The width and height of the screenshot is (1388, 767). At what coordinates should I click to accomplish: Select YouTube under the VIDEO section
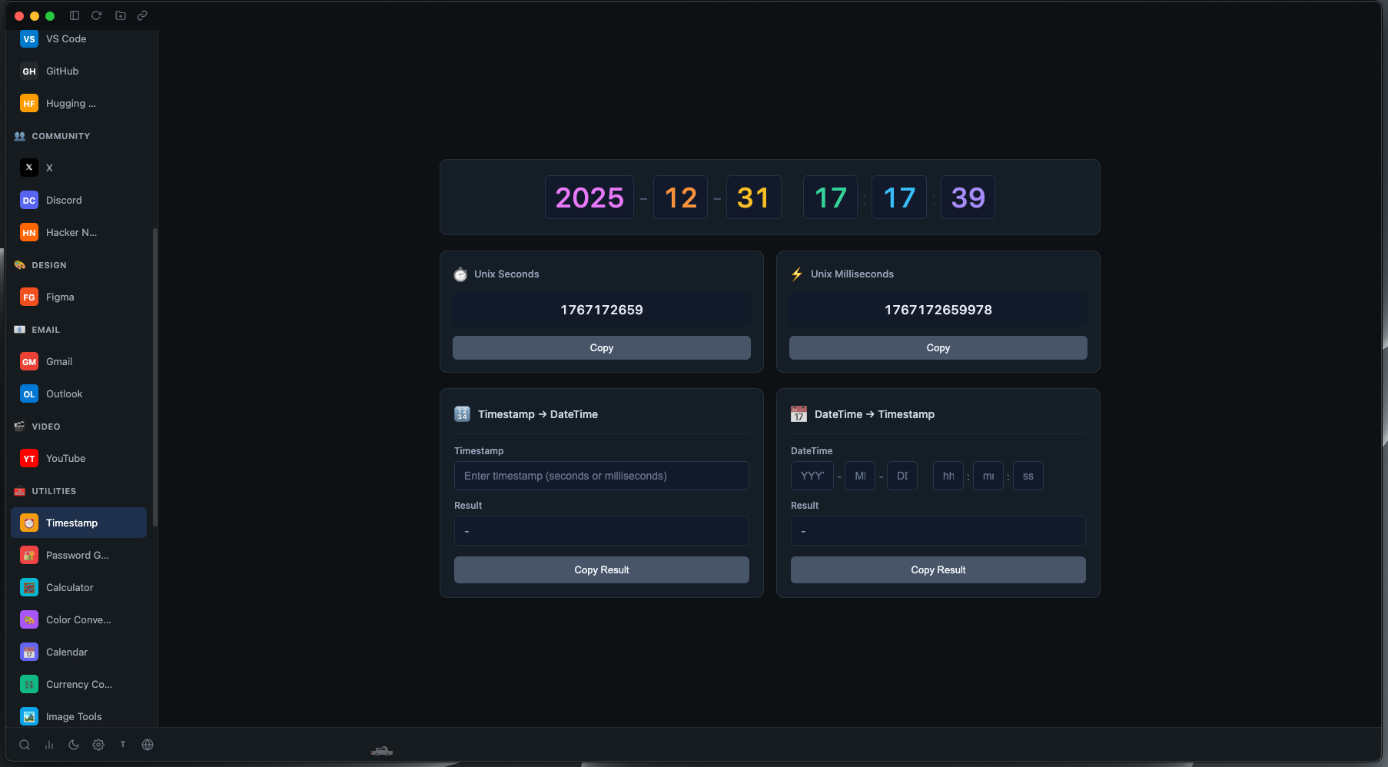65,458
